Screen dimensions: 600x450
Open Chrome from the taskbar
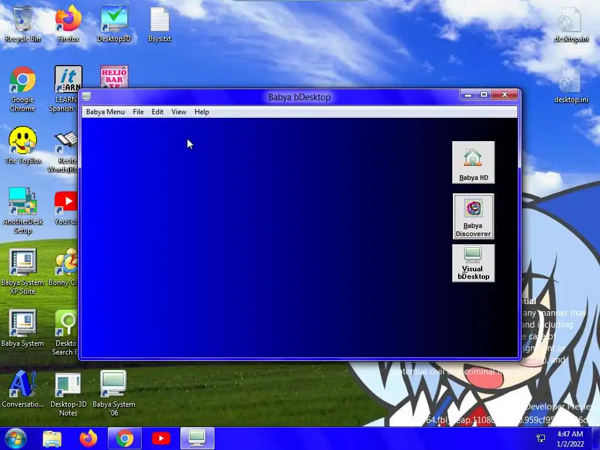125,438
